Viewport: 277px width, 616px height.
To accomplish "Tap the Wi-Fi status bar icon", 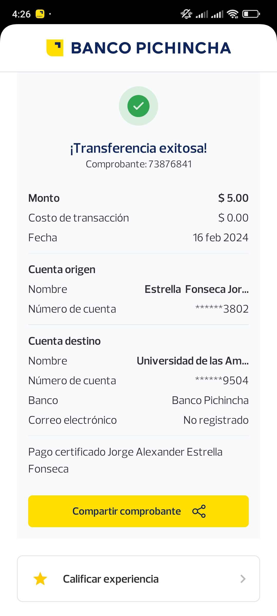I will (233, 14).
